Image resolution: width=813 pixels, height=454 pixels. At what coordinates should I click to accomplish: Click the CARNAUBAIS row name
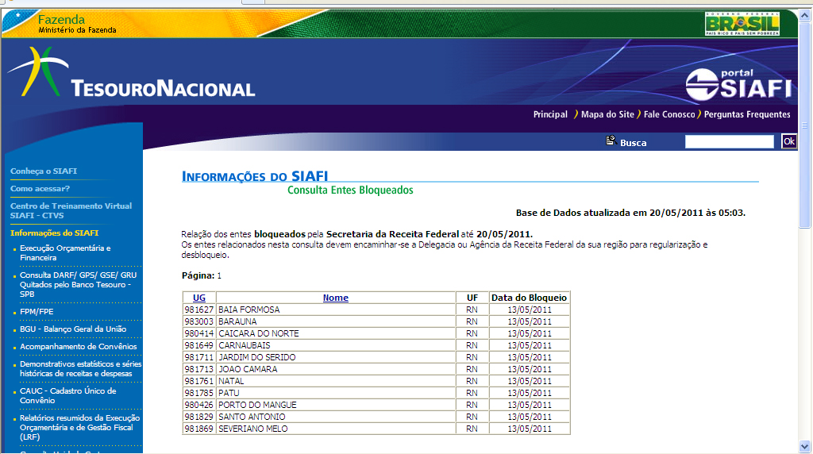point(245,346)
